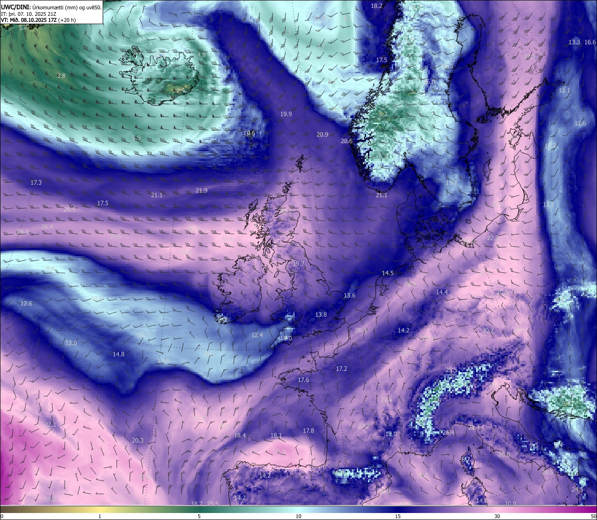Click the map value 4.8 near Iceland
Screen dimensions: 597x520
click(201, 55)
